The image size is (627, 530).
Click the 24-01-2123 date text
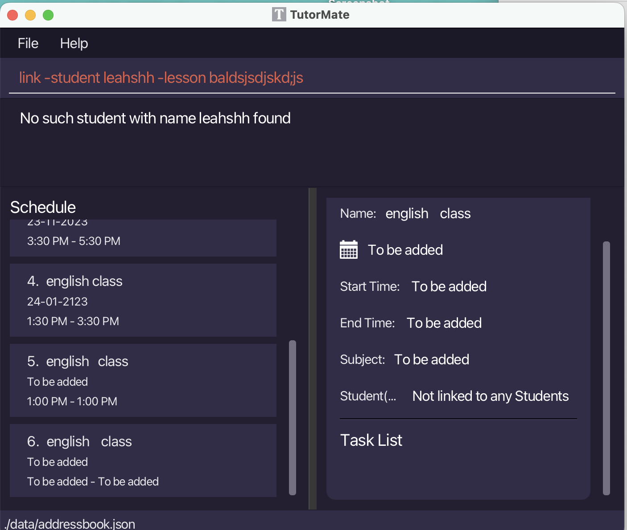click(x=58, y=302)
